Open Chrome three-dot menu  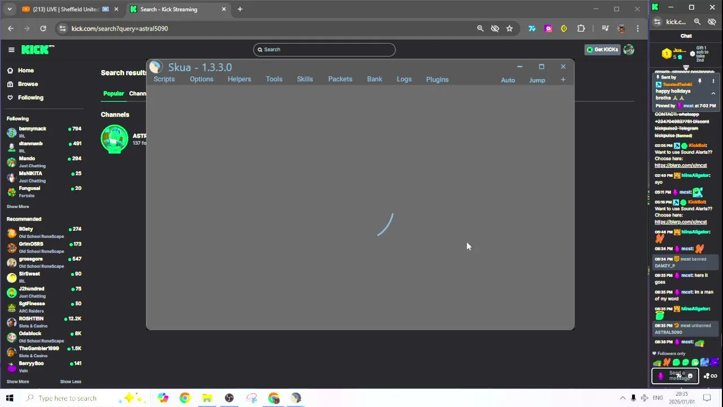(638, 28)
